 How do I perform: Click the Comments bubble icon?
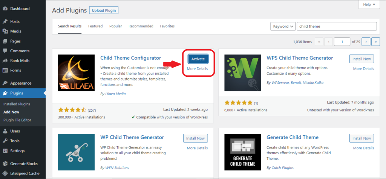click(x=5, y=51)
